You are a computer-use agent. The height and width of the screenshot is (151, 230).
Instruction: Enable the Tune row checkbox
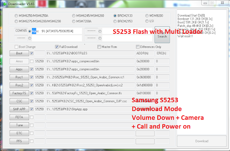click(x=32, y=125)
